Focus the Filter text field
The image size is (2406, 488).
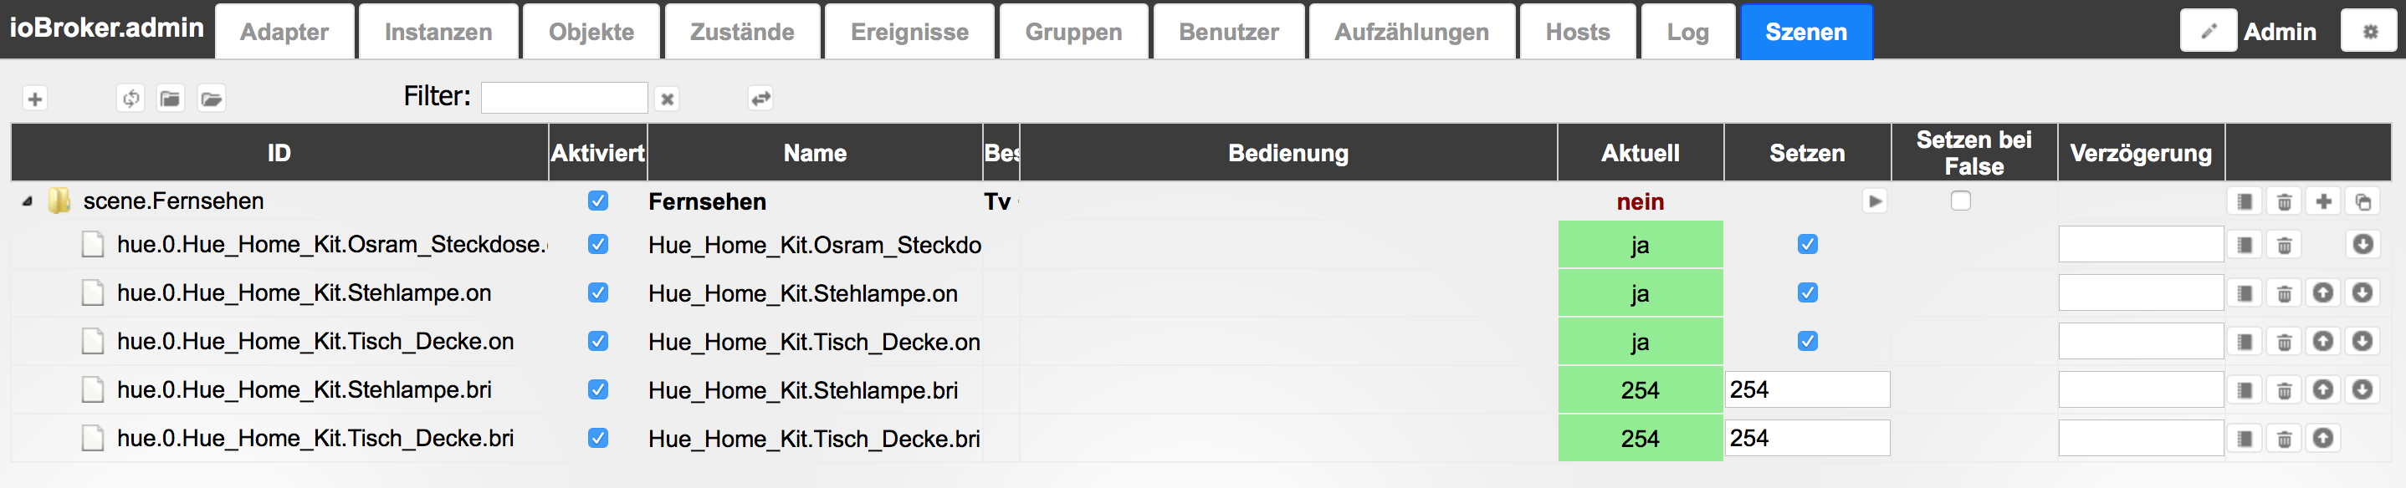[564, 98]
